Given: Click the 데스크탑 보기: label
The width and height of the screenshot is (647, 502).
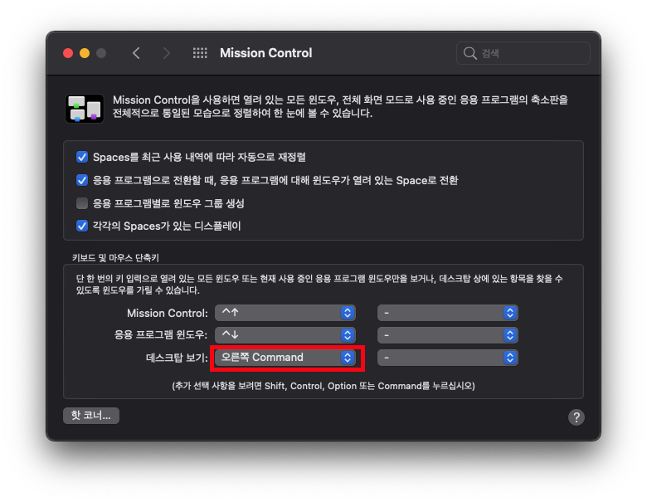Looking at the screenshot, I should (177, 358).
